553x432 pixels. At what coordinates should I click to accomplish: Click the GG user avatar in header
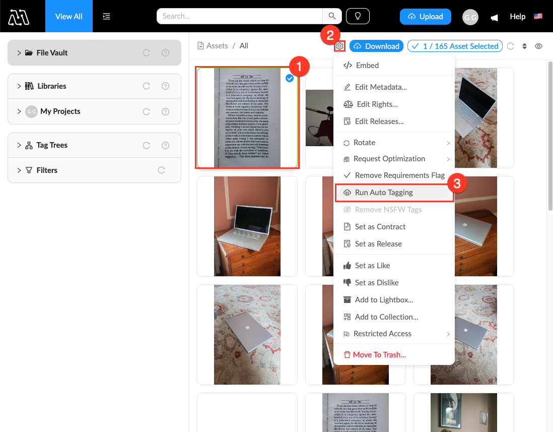[x=470, y=17]
